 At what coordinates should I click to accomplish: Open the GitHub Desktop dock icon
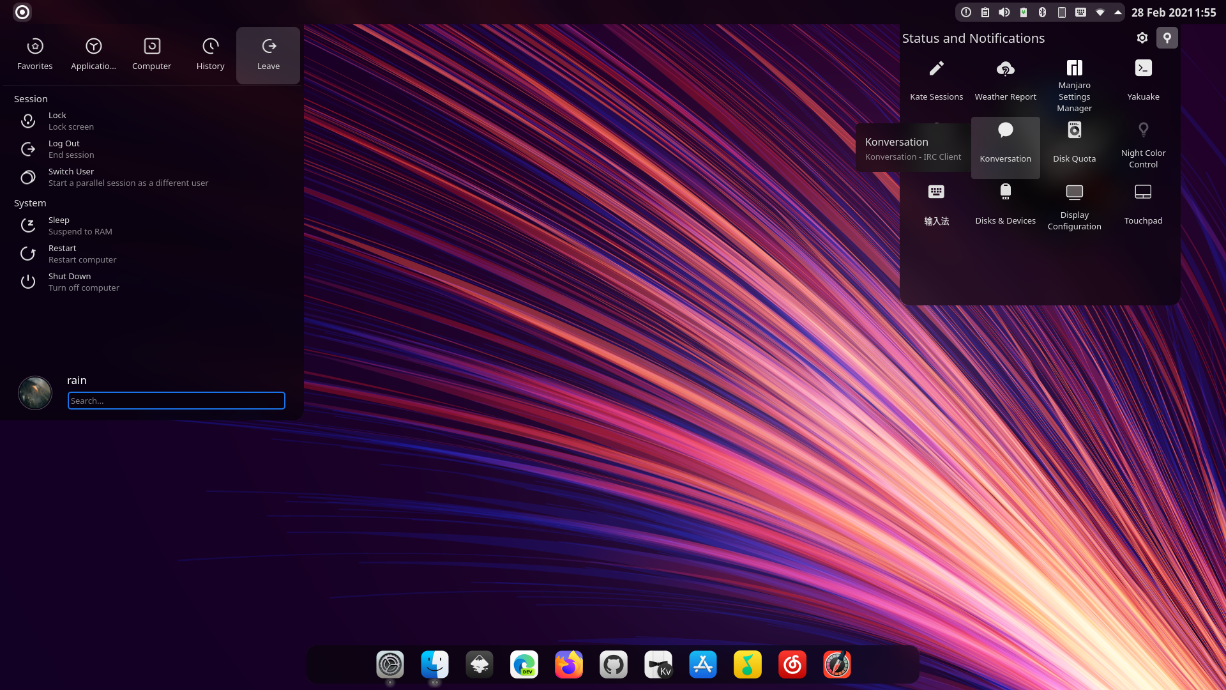(x=613, y=664)
